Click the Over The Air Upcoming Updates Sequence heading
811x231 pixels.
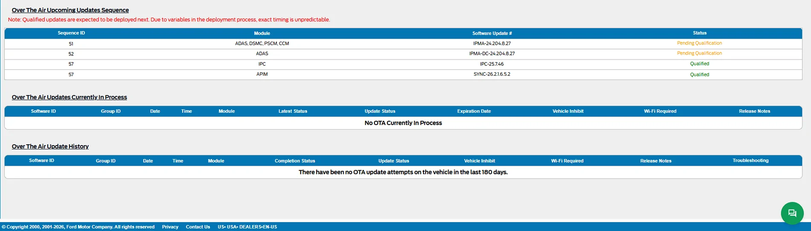pos(70,10)
